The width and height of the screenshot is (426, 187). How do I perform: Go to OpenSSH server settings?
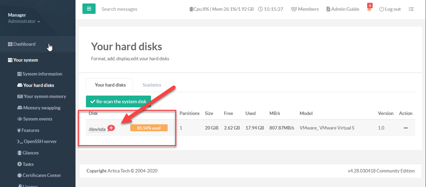click(x=40, y=142)
